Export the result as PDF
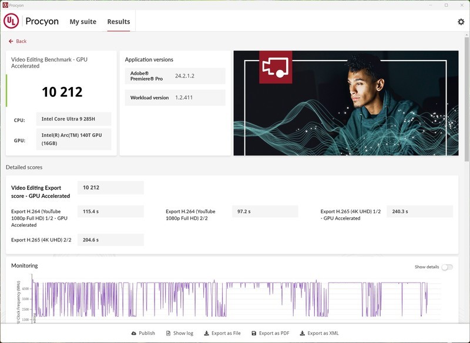Viewport: 470px width, 343px height. click(x=270, y=333)
